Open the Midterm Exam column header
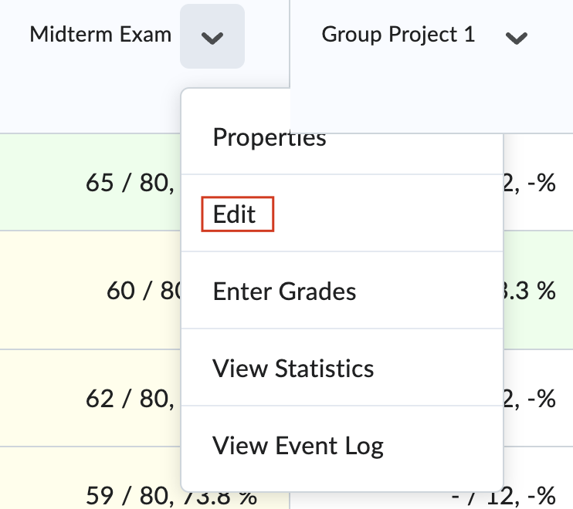This screenshot has width=573, height=509. click(100, 35)
